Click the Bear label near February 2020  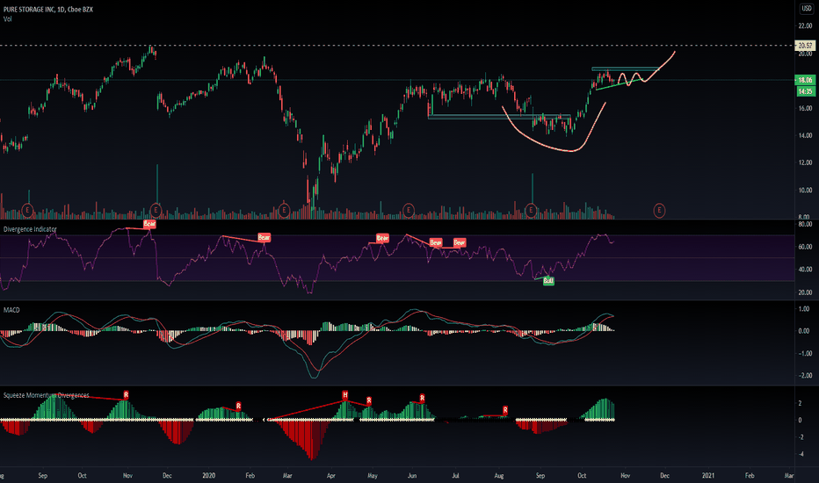(x=264, y=238)
